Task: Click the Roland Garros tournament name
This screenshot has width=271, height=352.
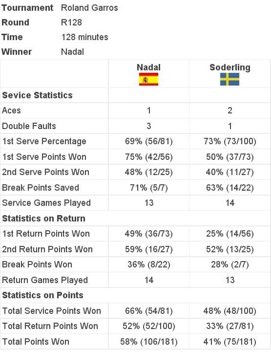Action: [x=89, y=8]
